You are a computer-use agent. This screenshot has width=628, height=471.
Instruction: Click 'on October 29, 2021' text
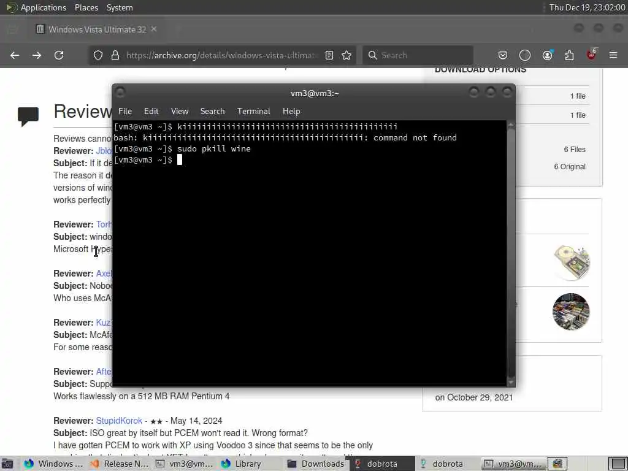pos(474,397)
